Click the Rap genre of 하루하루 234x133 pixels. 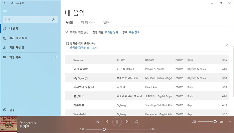coord(190,105)
